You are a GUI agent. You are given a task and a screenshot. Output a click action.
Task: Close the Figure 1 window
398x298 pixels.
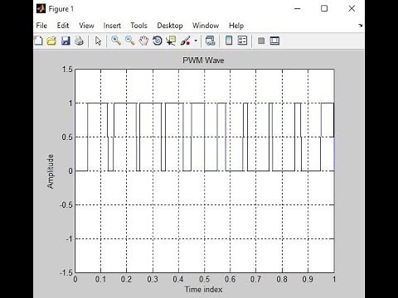tap(352, 8)
